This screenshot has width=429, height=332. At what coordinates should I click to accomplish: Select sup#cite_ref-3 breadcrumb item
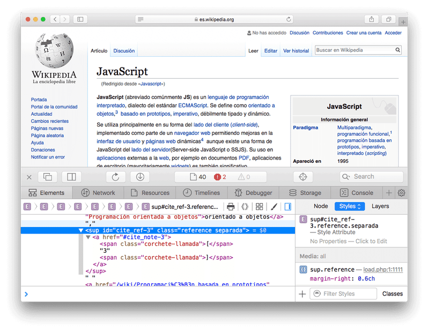pos(181,207)
